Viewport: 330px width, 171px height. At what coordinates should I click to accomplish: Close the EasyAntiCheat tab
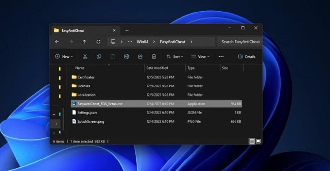click(x=114, y=31)
